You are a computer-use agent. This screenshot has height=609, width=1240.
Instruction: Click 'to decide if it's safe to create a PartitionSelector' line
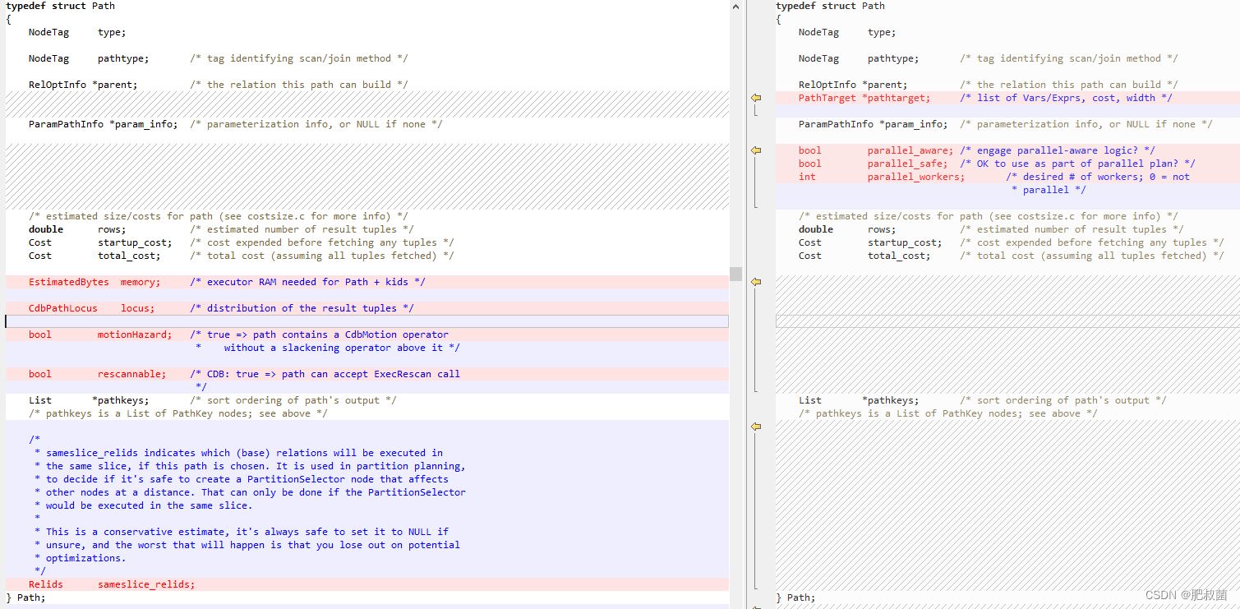(242, 479)
